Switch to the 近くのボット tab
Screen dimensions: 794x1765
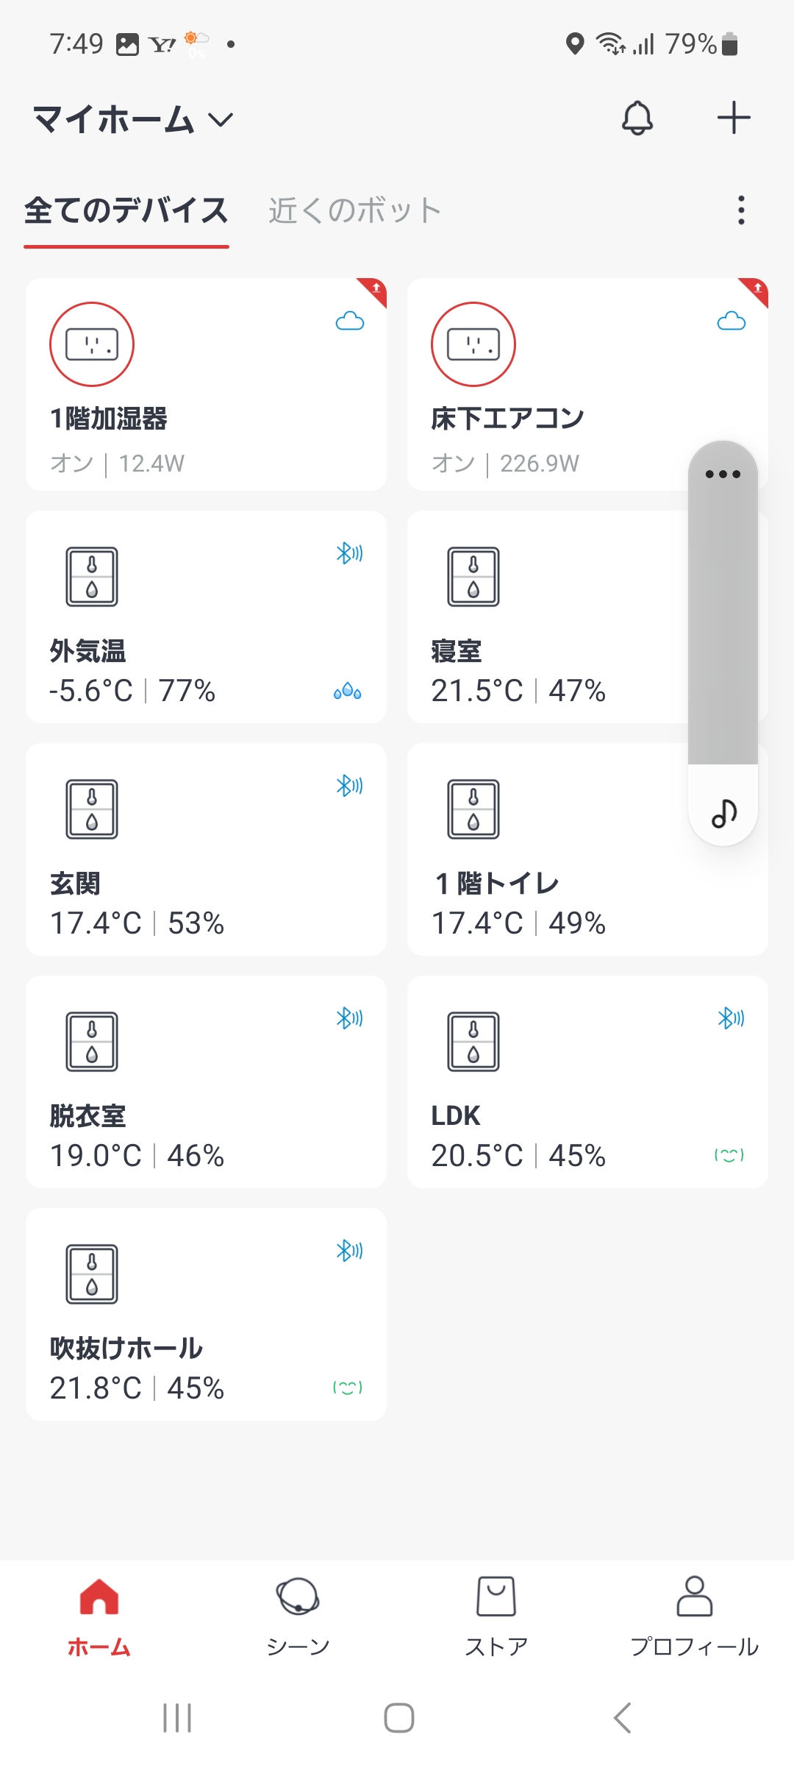(x=354, y=210)
